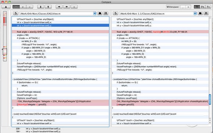Select '[[MainAppDelegate c] goto2D];' line in left pane
The height and width of the screenshot is (133, 213).
click(x=61, y=104)
